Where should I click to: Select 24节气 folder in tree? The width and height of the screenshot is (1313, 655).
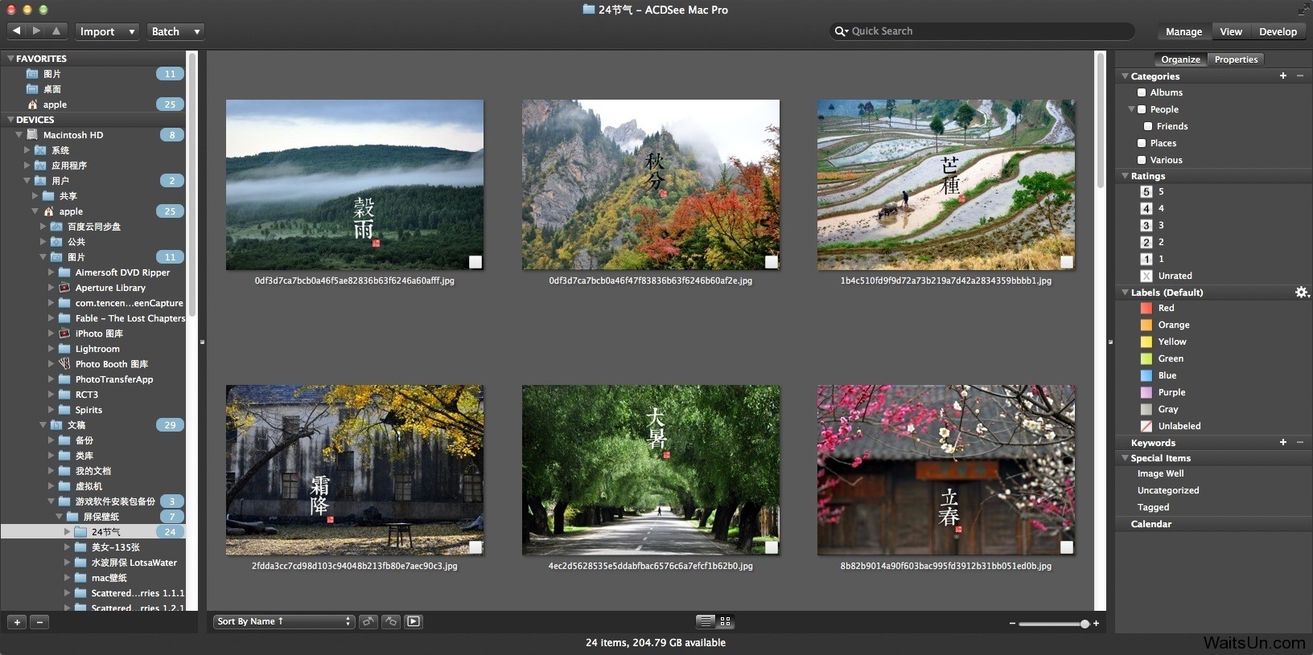(93, 532)
